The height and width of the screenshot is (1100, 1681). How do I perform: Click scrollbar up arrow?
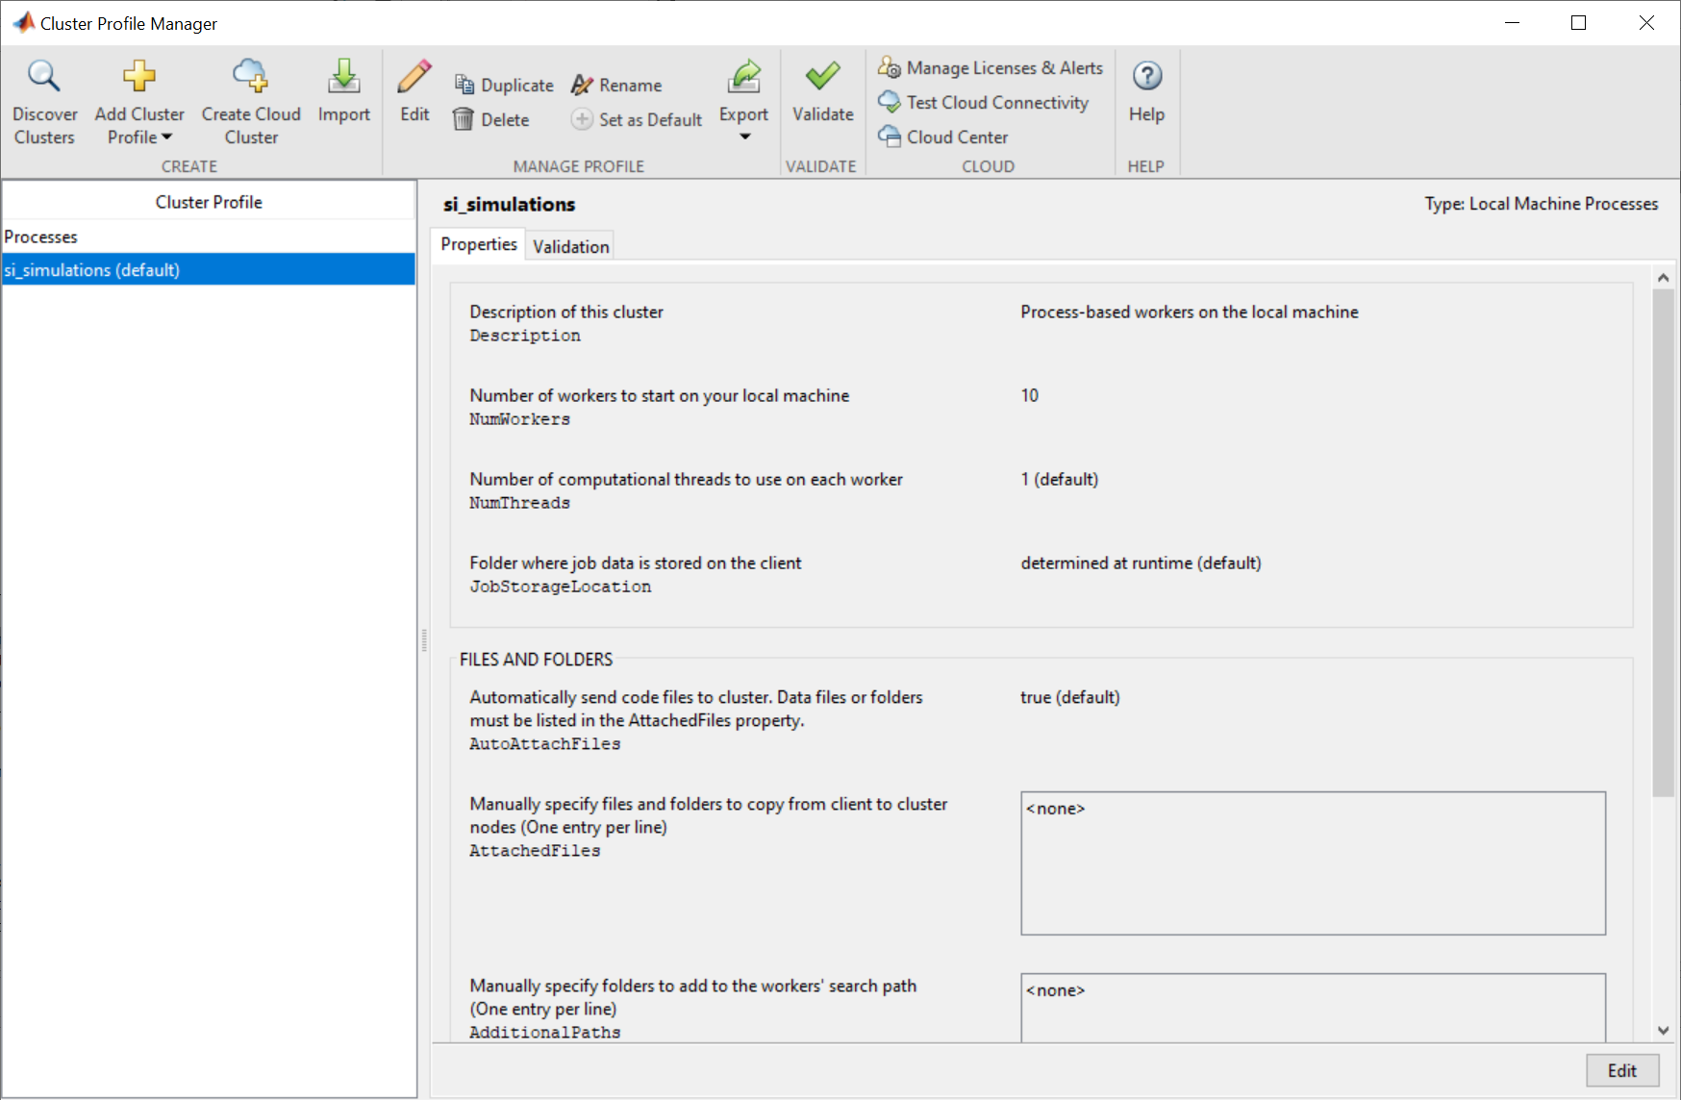coord(1663,277)
